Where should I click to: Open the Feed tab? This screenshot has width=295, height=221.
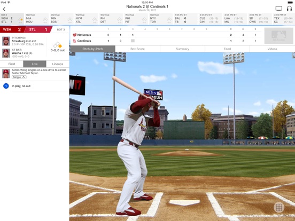[x=227, y=49]
